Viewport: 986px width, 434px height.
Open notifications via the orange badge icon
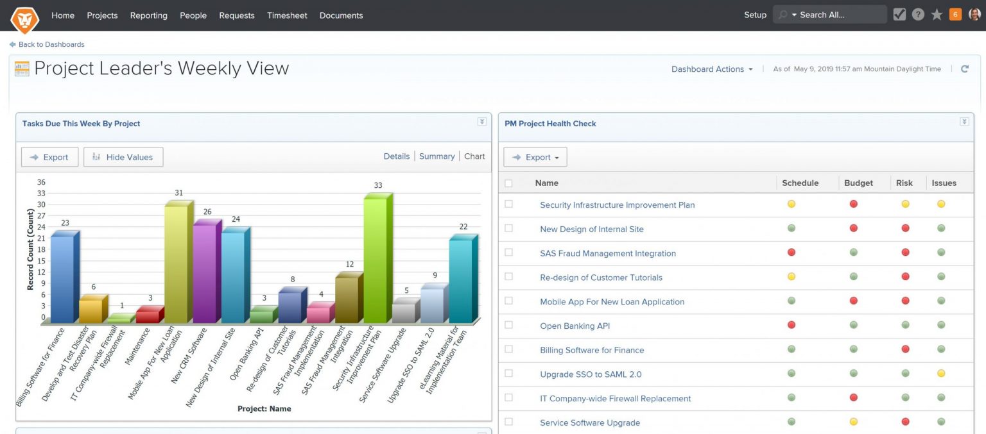click(x=955, y=13)
